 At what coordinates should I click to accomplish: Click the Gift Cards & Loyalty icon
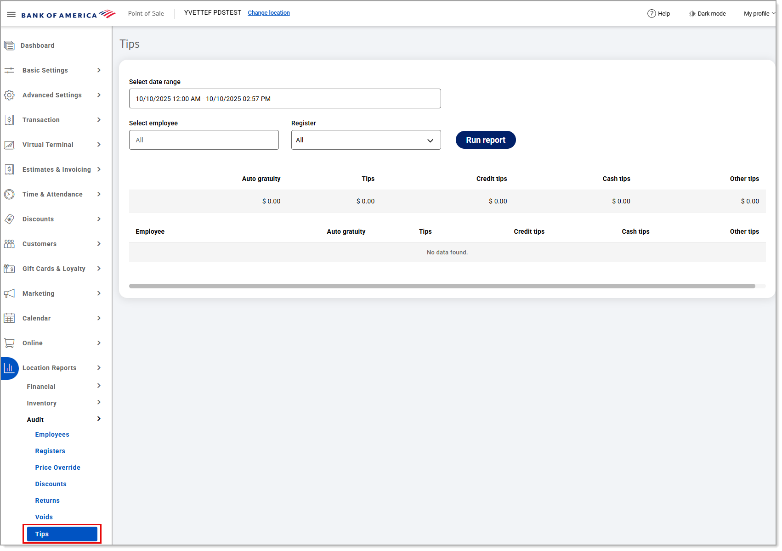pos(9,269)
